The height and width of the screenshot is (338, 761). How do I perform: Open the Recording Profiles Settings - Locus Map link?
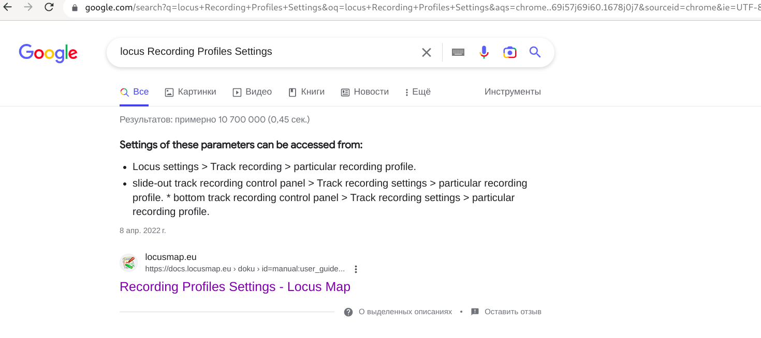[235, 287]
